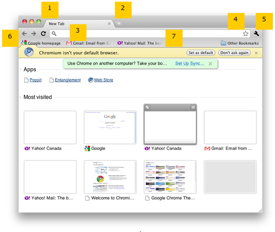This screenshot has width=275, height=232.
Task: Click the Set as default button
Action: 201,53
